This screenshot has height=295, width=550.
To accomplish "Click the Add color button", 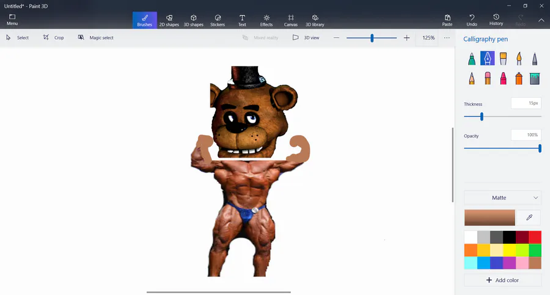I will [503, 280].
